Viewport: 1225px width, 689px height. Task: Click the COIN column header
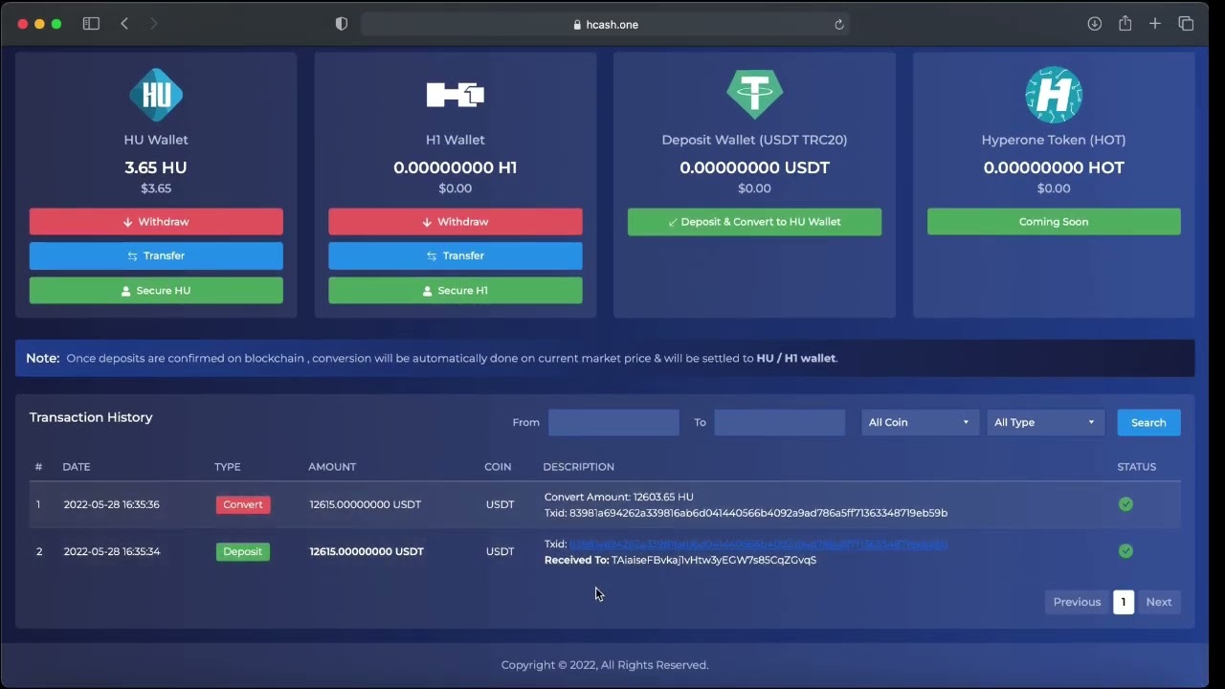498,467
